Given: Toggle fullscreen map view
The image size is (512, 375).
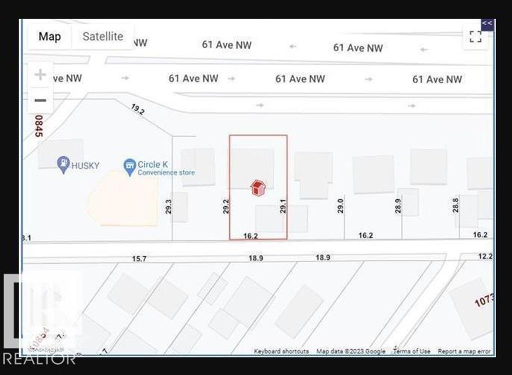Looking at the screenshot, I should 475,36.
